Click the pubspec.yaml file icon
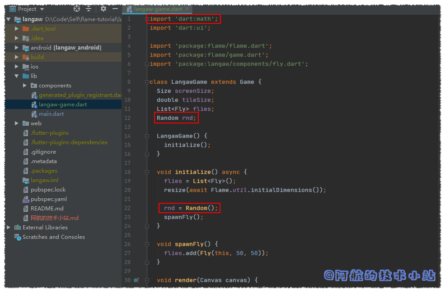 pyautogui.click(x=26, y=199)
